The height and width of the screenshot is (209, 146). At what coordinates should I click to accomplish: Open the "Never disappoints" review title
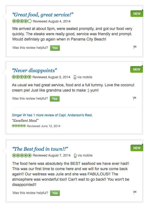tap(34, 70)
